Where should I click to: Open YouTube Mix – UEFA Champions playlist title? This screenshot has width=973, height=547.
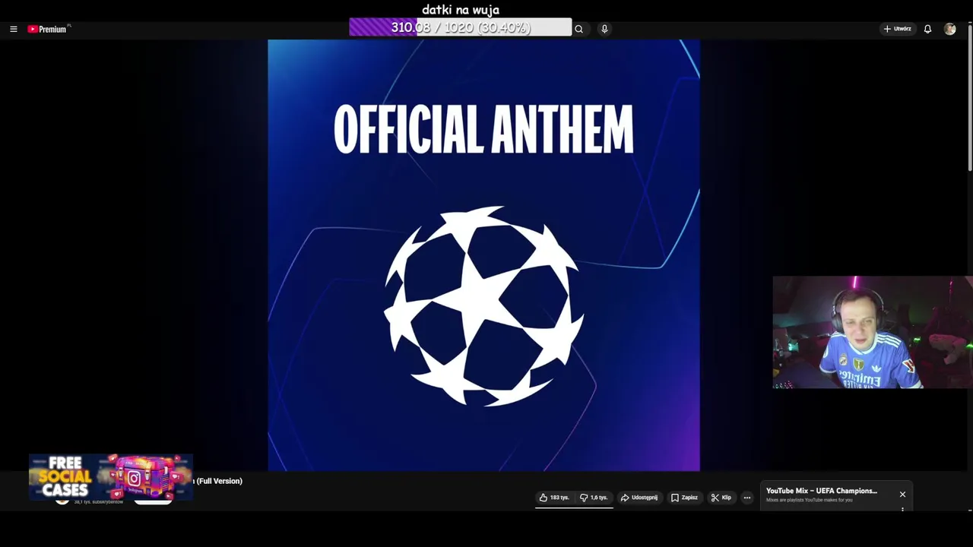click(x=821, y=491)
